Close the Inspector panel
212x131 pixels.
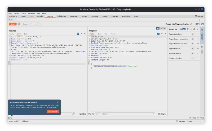[x=198, y=29]
